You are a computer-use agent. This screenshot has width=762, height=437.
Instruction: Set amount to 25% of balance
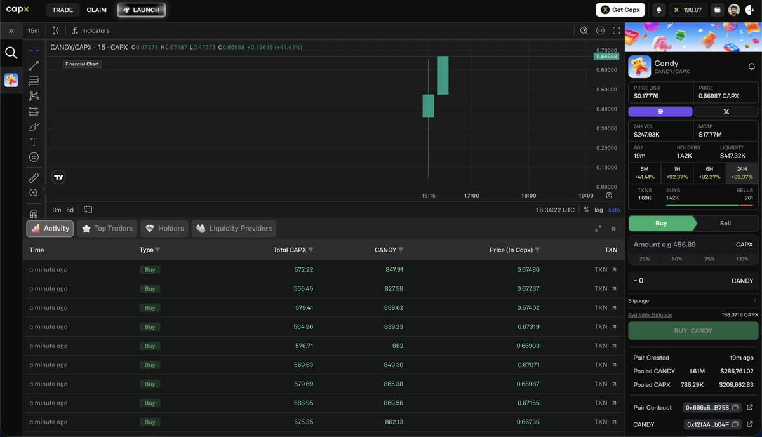(x=645, y=259)
